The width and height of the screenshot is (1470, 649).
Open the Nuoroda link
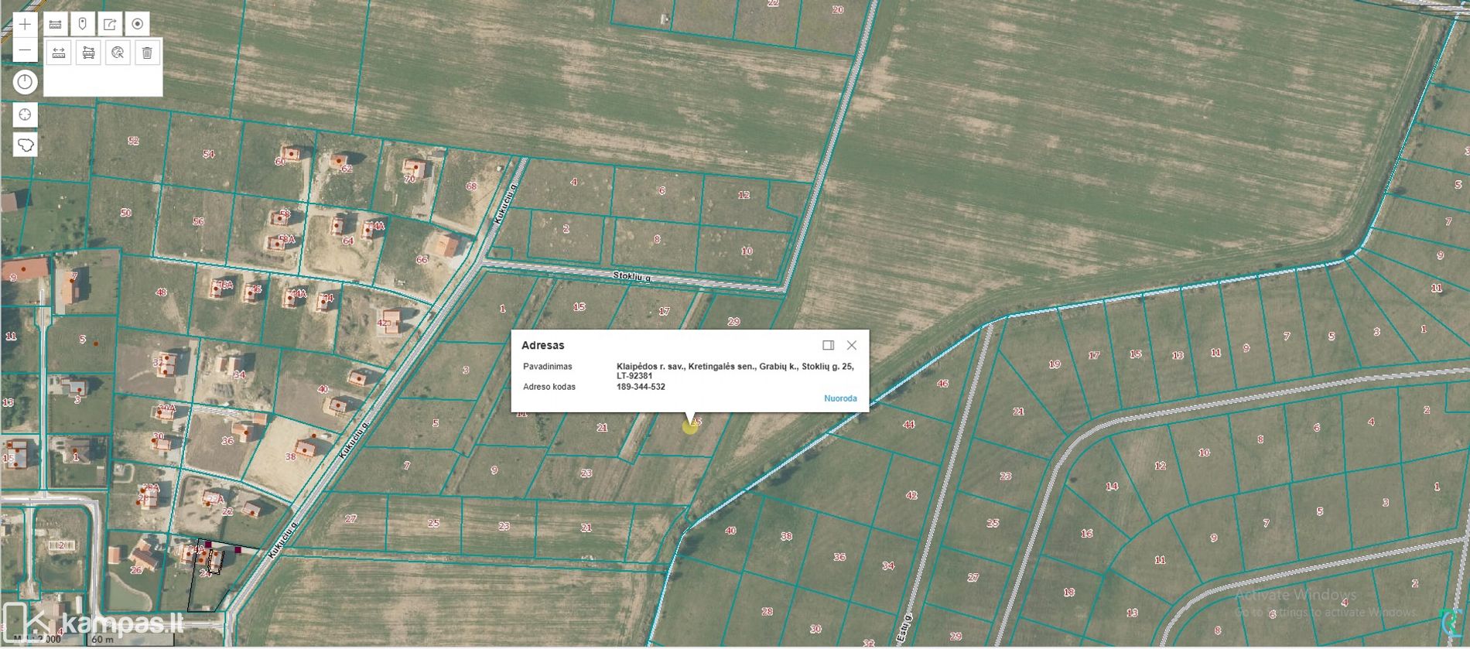(x=839, y=398)
